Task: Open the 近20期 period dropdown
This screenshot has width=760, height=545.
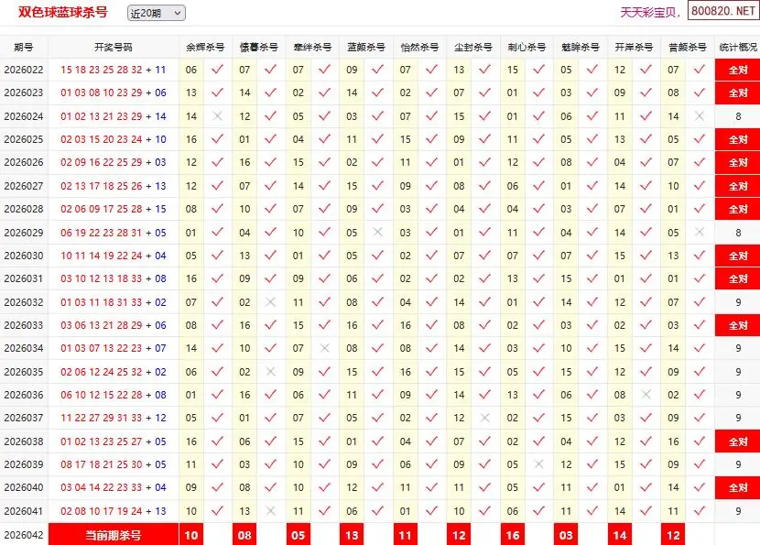Action: coord(156,13)
